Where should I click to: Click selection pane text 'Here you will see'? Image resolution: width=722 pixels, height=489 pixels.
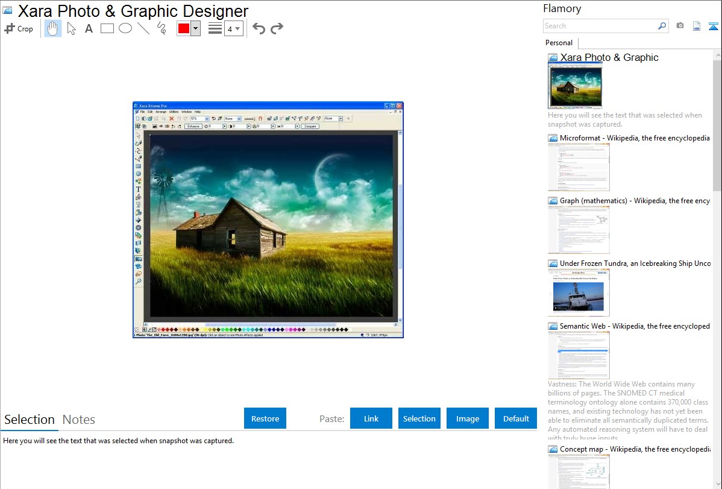click(x=118, y=441)
